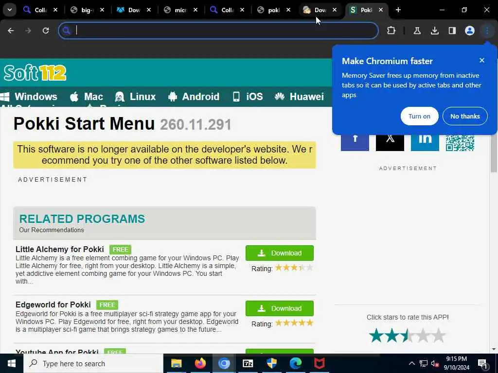
Task: Open the profile avatar menu
Action: click(470, 31)
